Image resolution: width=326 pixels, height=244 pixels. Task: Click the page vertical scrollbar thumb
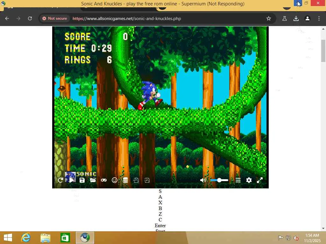click(323, 51)
